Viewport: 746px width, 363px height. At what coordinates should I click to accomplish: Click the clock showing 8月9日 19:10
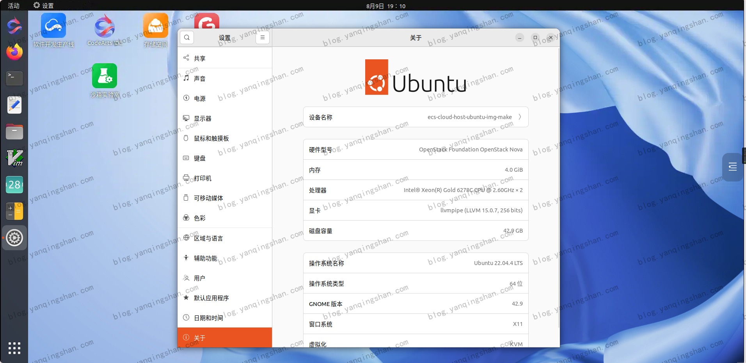coord(386,6)
